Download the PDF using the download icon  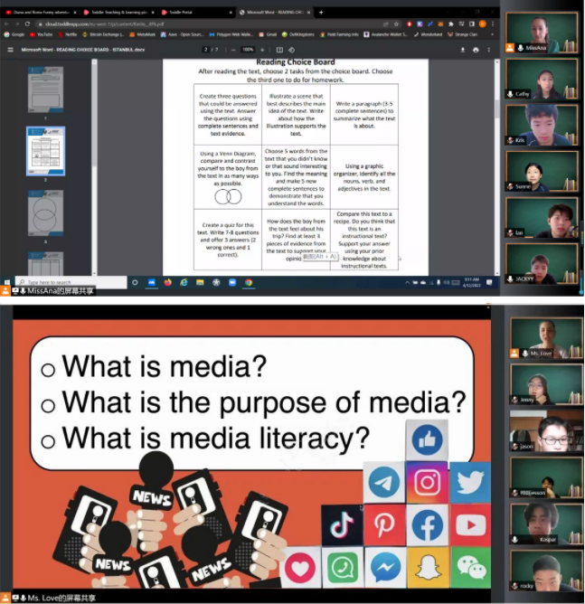point(463,50)
